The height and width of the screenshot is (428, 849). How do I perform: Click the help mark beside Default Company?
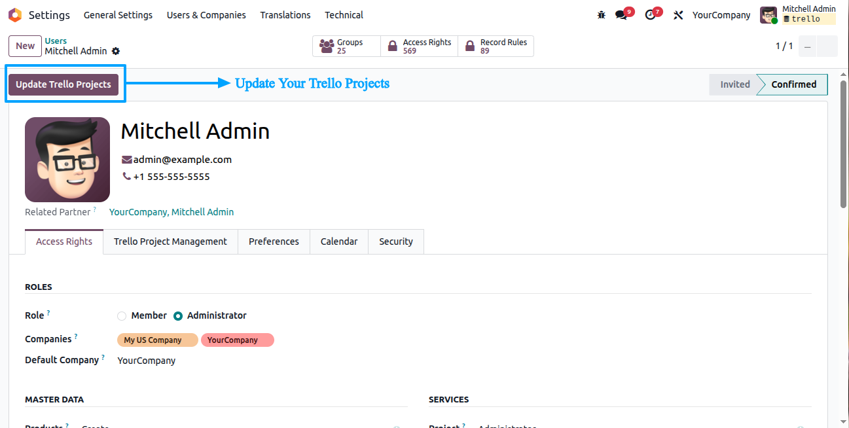103,358
